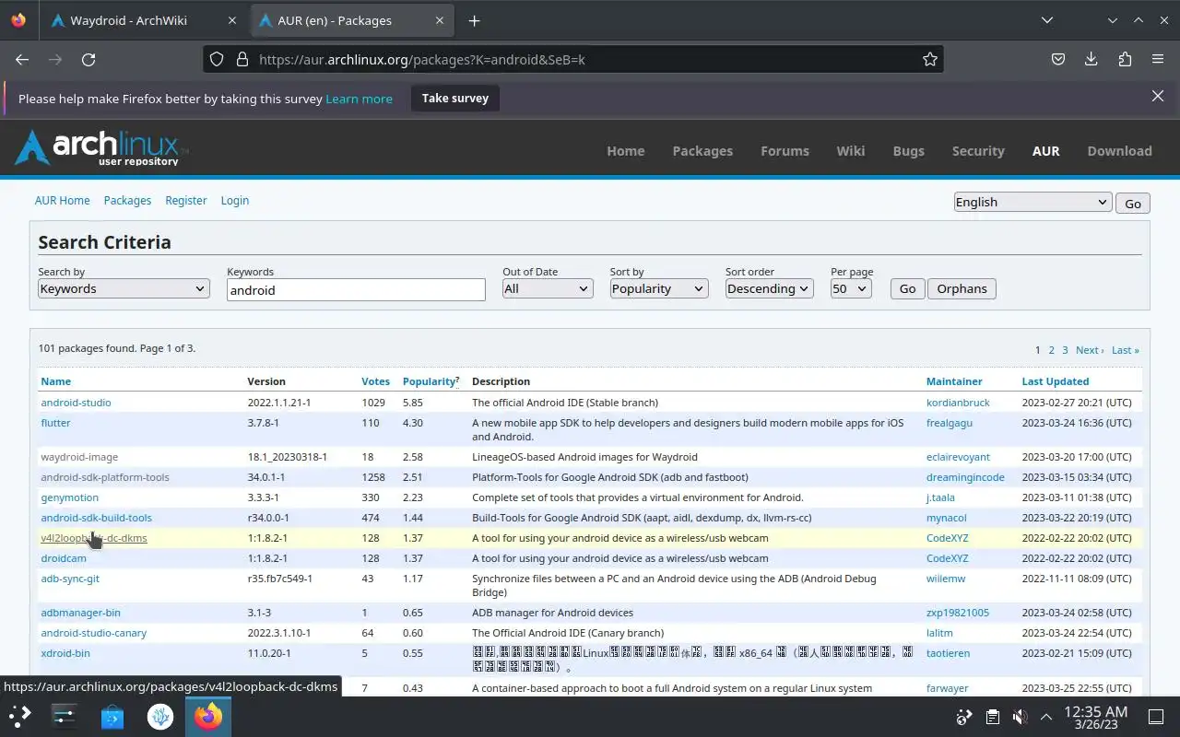This screenshot has height=737, width=1180.
Task: Open Pocket save icon in toolbar
Action: pyautogui.click(x=1058, y=59)
